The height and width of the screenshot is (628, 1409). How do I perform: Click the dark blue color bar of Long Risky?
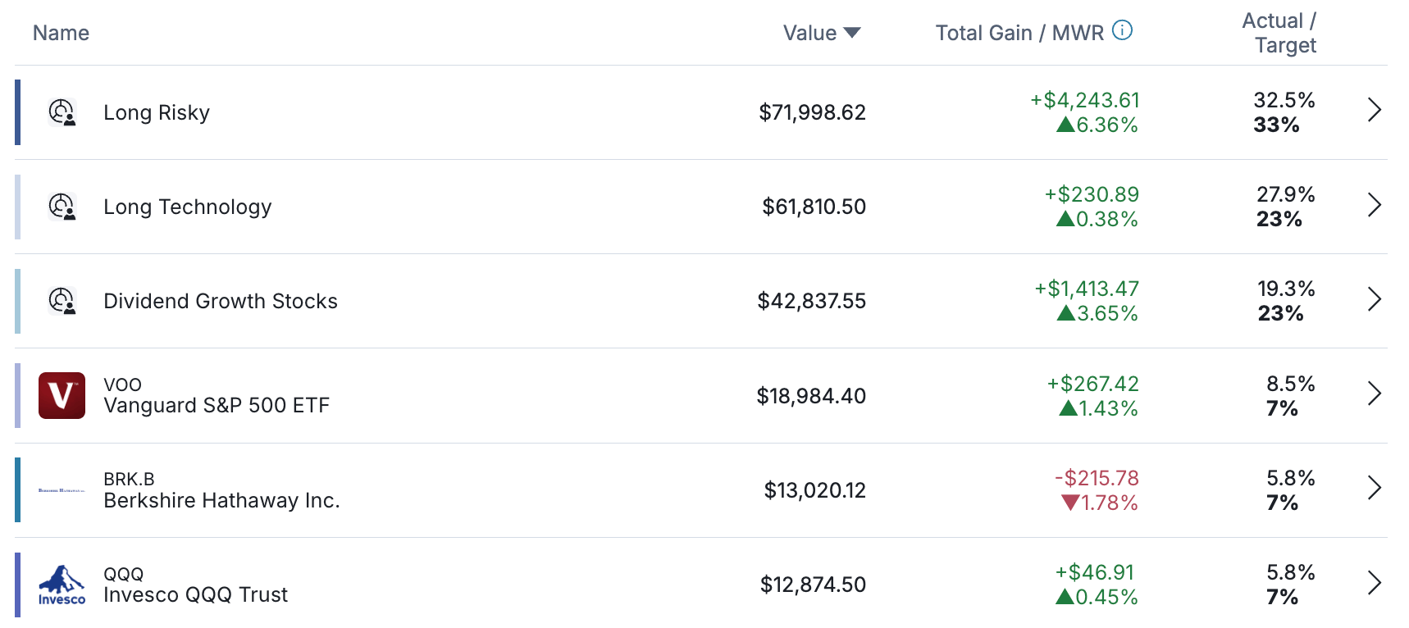click(x=18, y=112)
